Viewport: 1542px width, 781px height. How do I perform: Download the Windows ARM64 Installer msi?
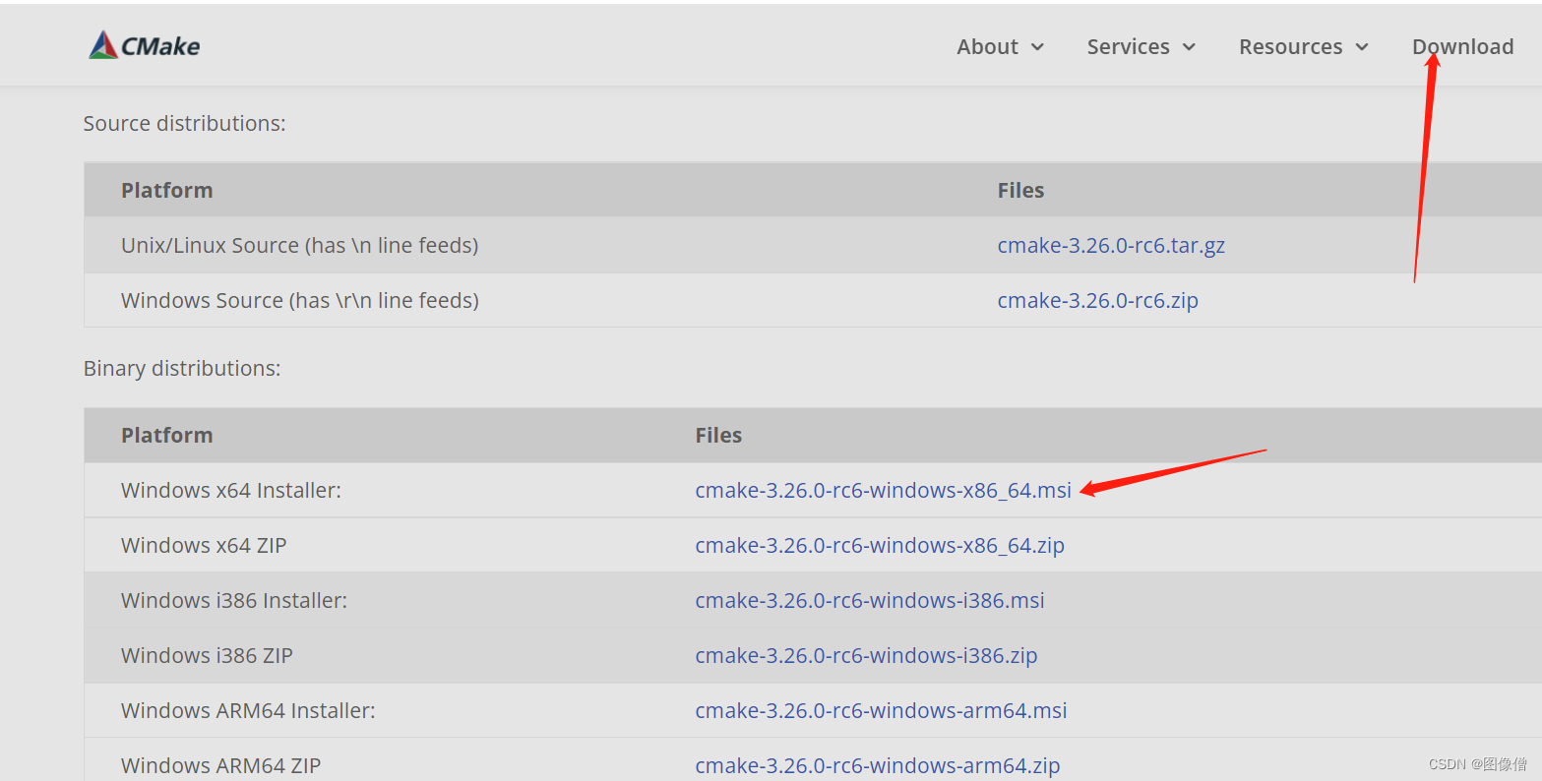click(881, 710)
